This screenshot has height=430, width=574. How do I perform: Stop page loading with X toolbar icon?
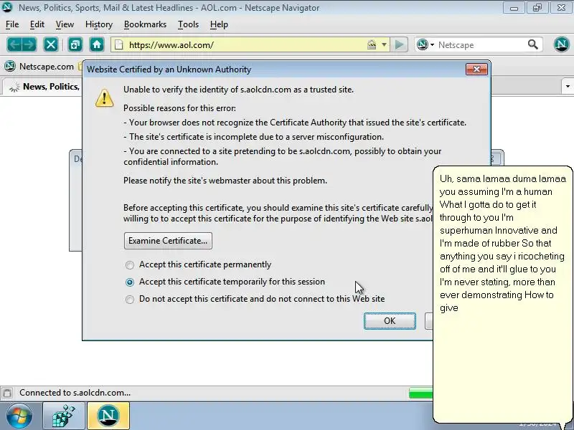click(x=50, y=45)
